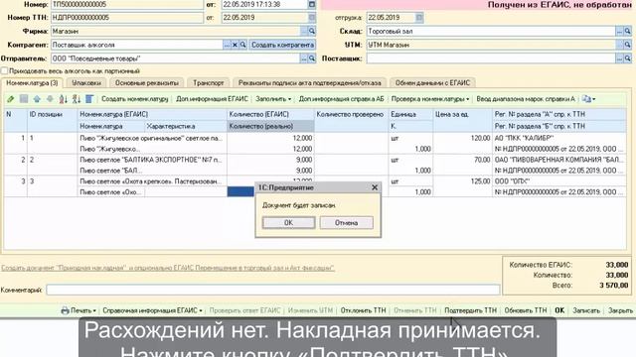Click the bottom bar OK button
The height and width of the screenshot is (357, 636).
[x=559, y=310]
